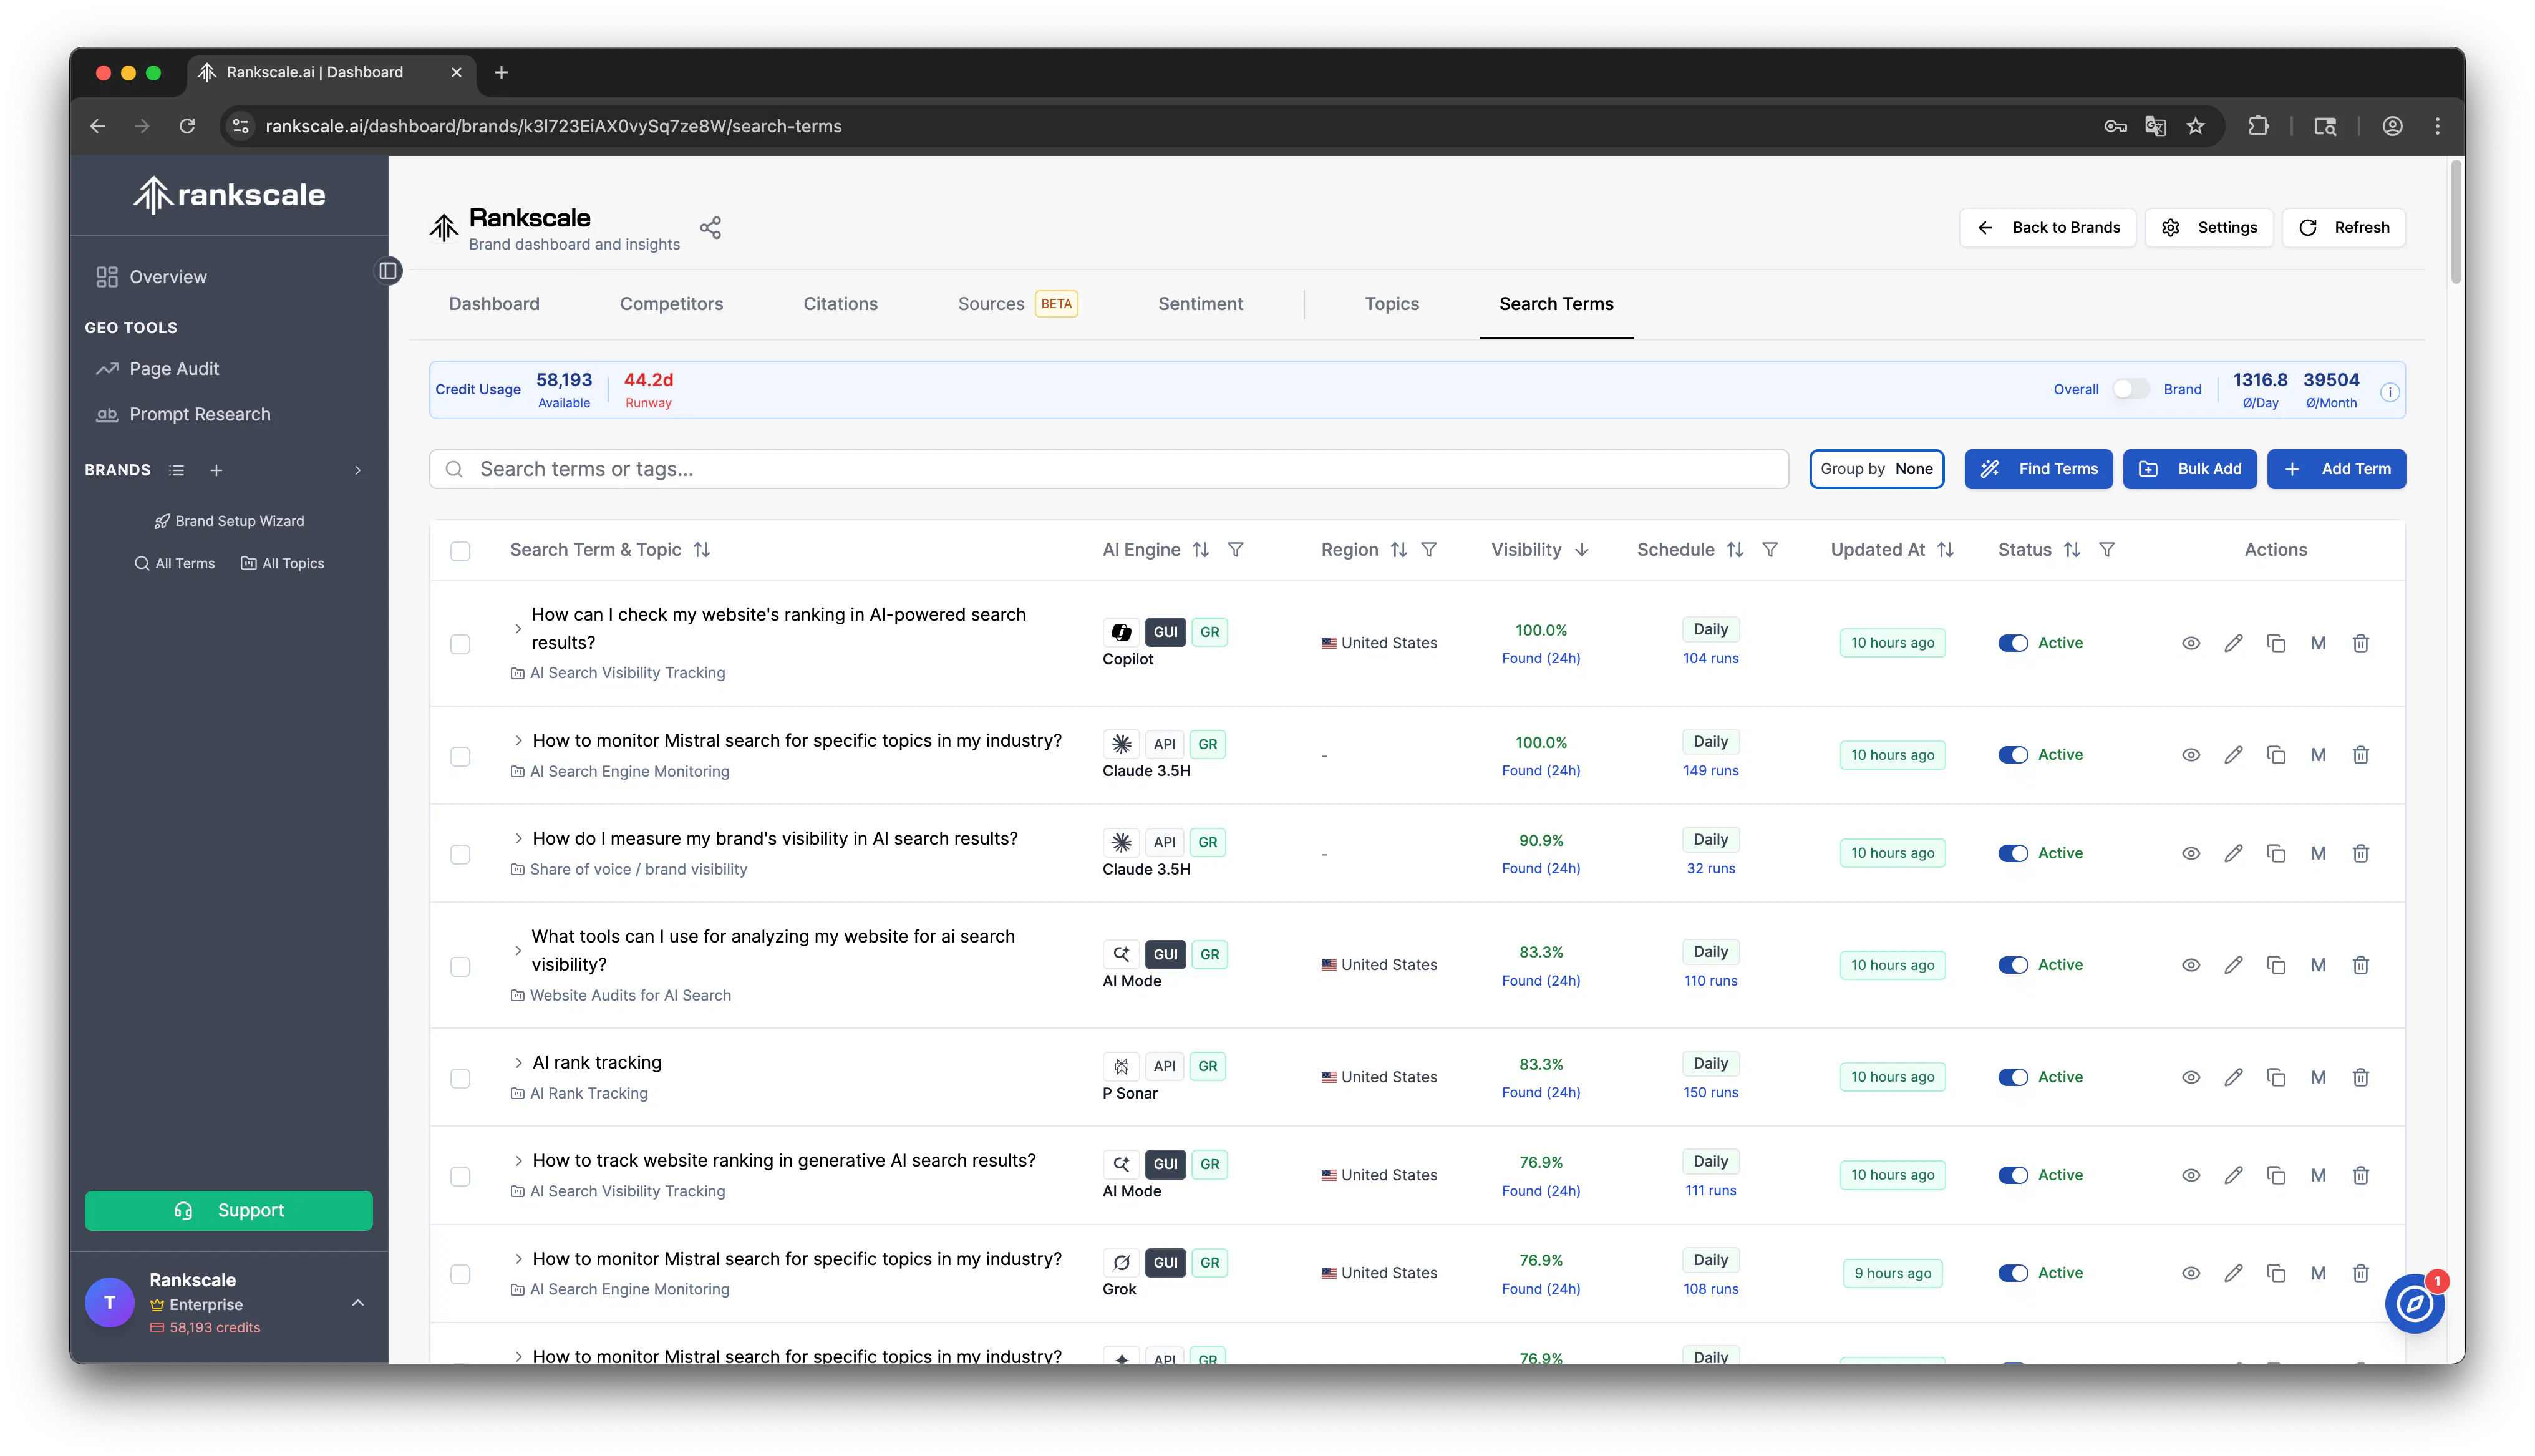
Task: Expand the Rankscale account menu chevron
Action: tap(358, 1303)
